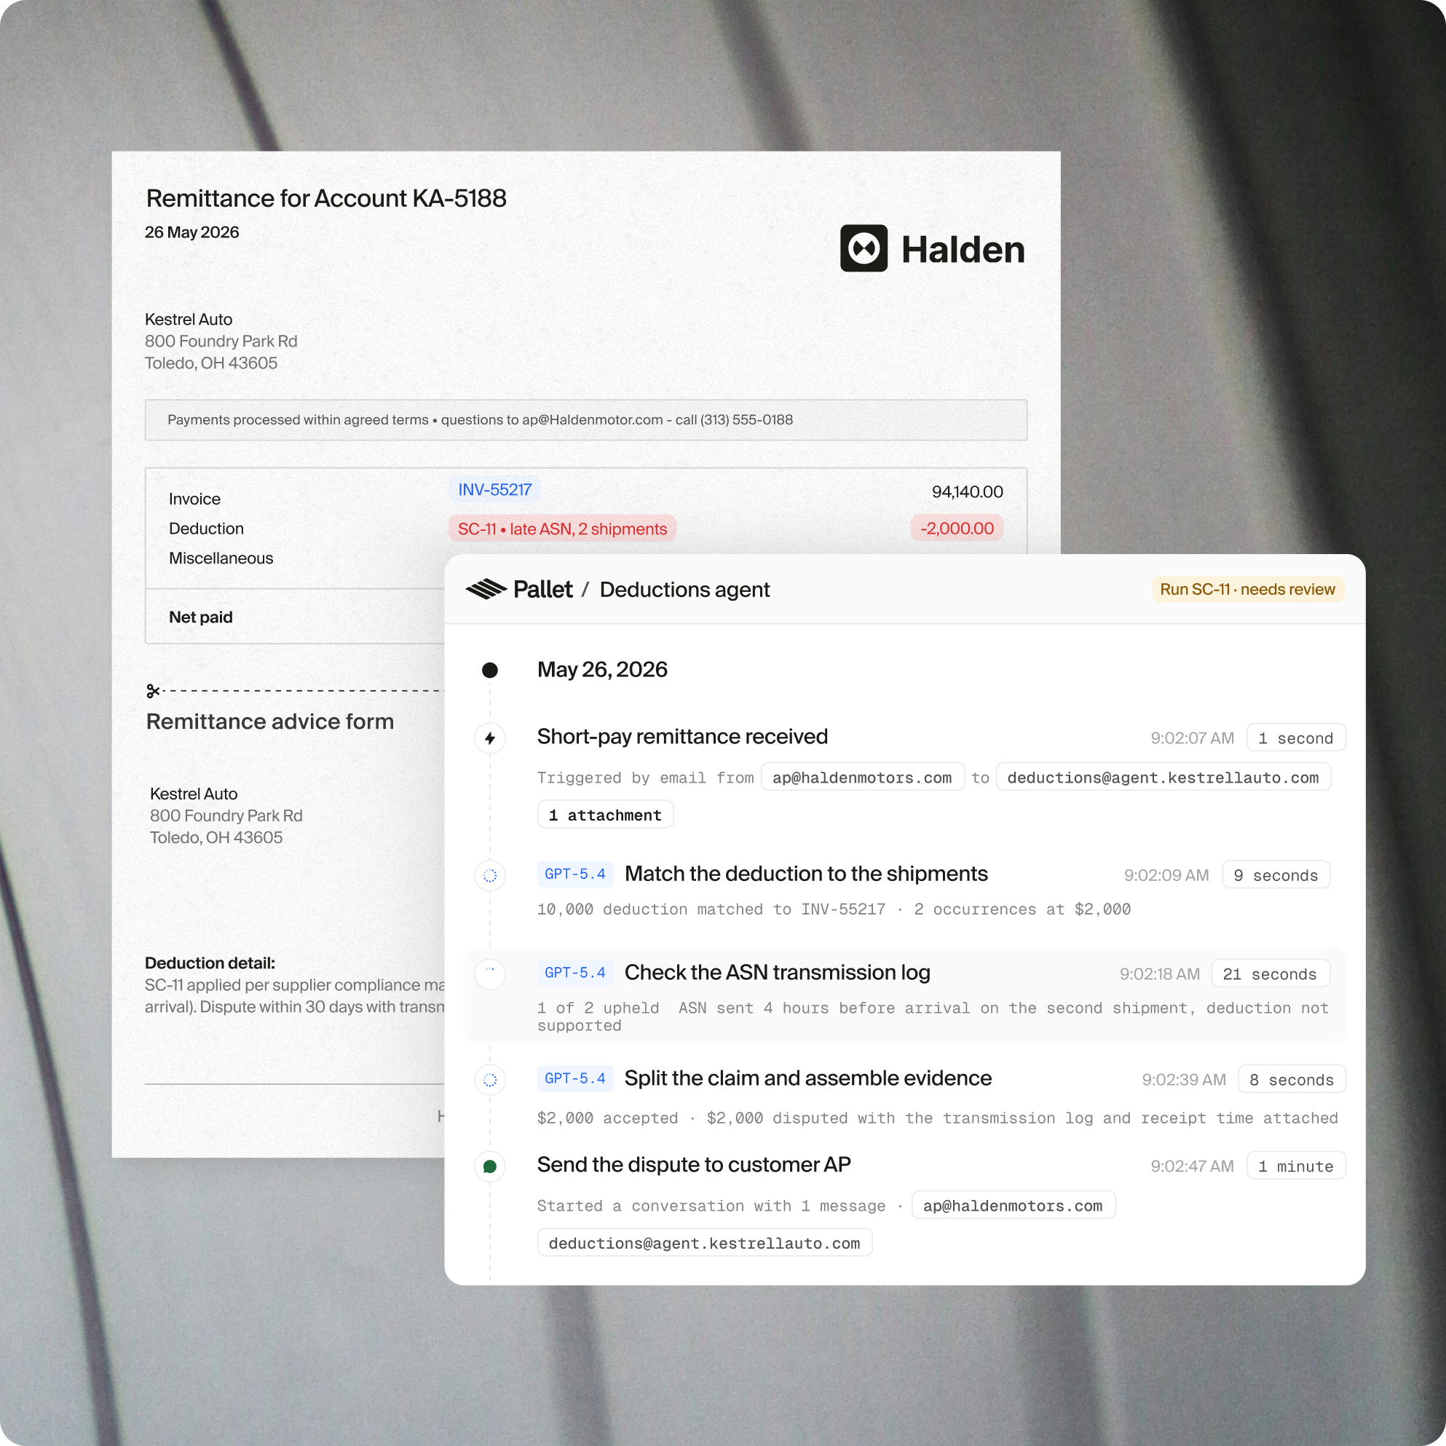Click the Halden logo icon
This screenshot has width=1446, height=1446.
[x=864, y=248]
